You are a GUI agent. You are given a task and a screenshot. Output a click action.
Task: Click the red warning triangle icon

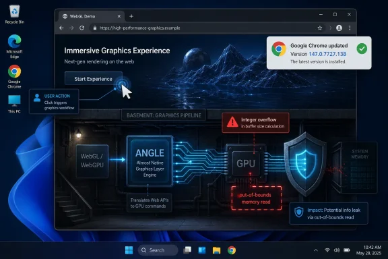232,122
